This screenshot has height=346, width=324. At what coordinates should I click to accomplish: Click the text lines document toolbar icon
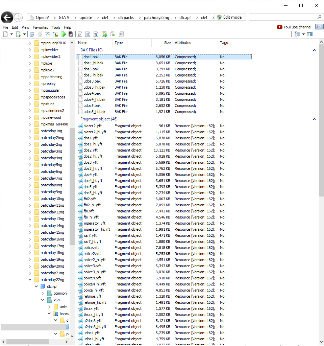click(88, 34)
